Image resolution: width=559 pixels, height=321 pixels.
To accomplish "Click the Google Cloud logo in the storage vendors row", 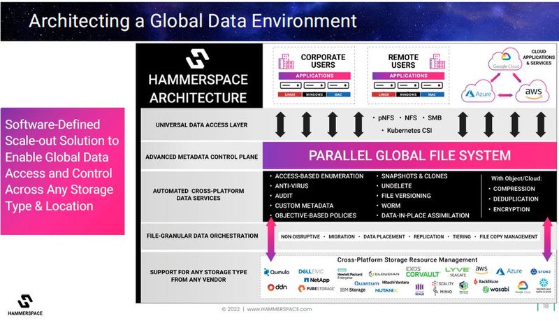I will click(x=523, y=287).
